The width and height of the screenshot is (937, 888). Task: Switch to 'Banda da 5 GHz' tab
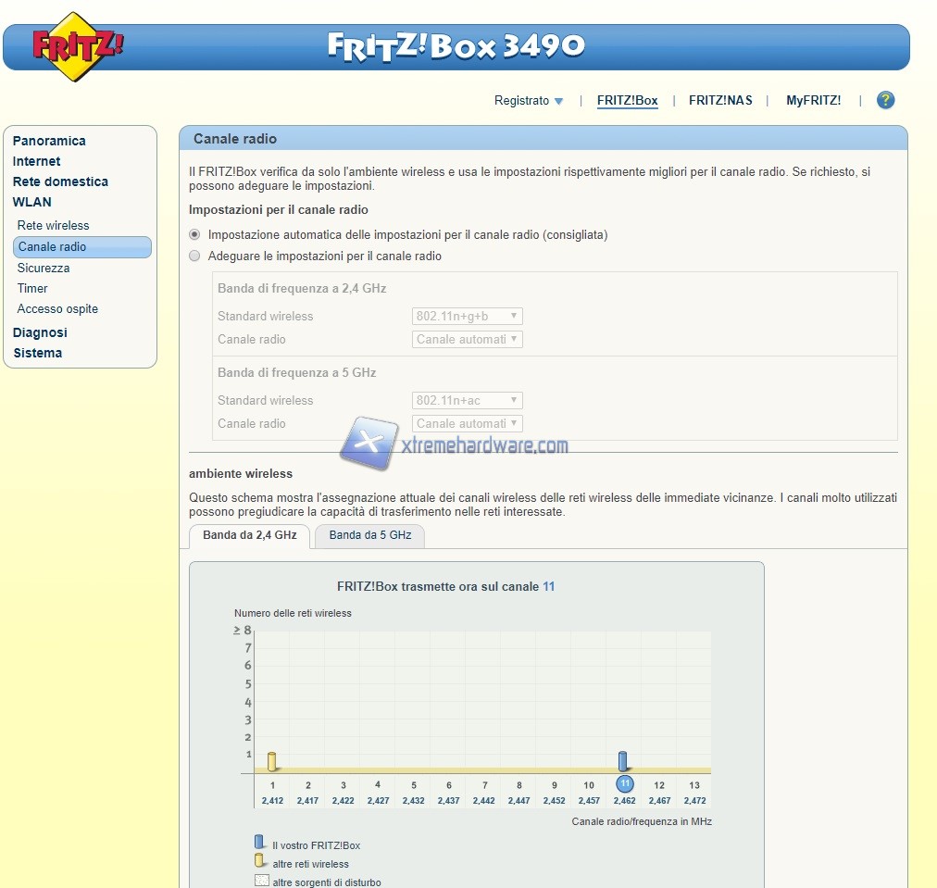pyautogui.click(x=369, y=535)
